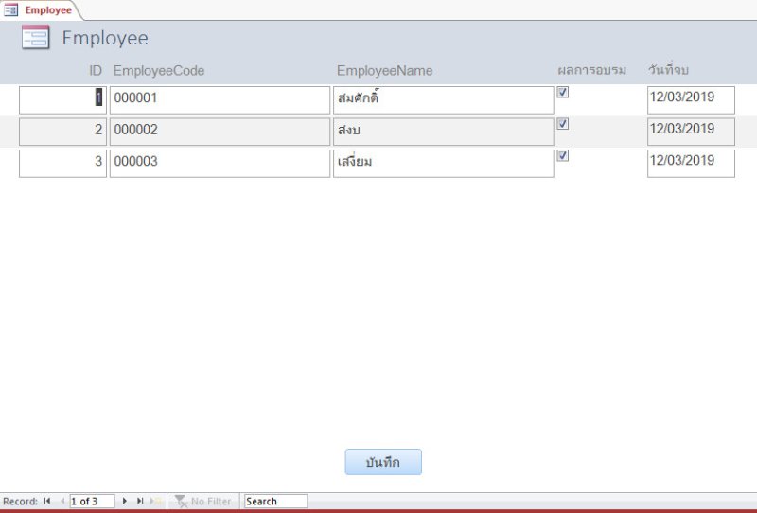Click the EmployeeCode field showing 000002
Screen dimensions: 757x513
pos(220,132)
